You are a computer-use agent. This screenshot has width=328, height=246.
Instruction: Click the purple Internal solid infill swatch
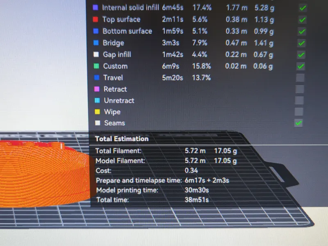[96, 7]
